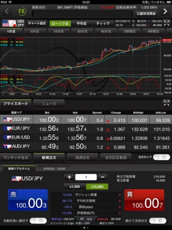Tap the EUR/JPY ask price 132.574
Image resolution: width=172 pixels, height=230 pixels.
[77, 128]
